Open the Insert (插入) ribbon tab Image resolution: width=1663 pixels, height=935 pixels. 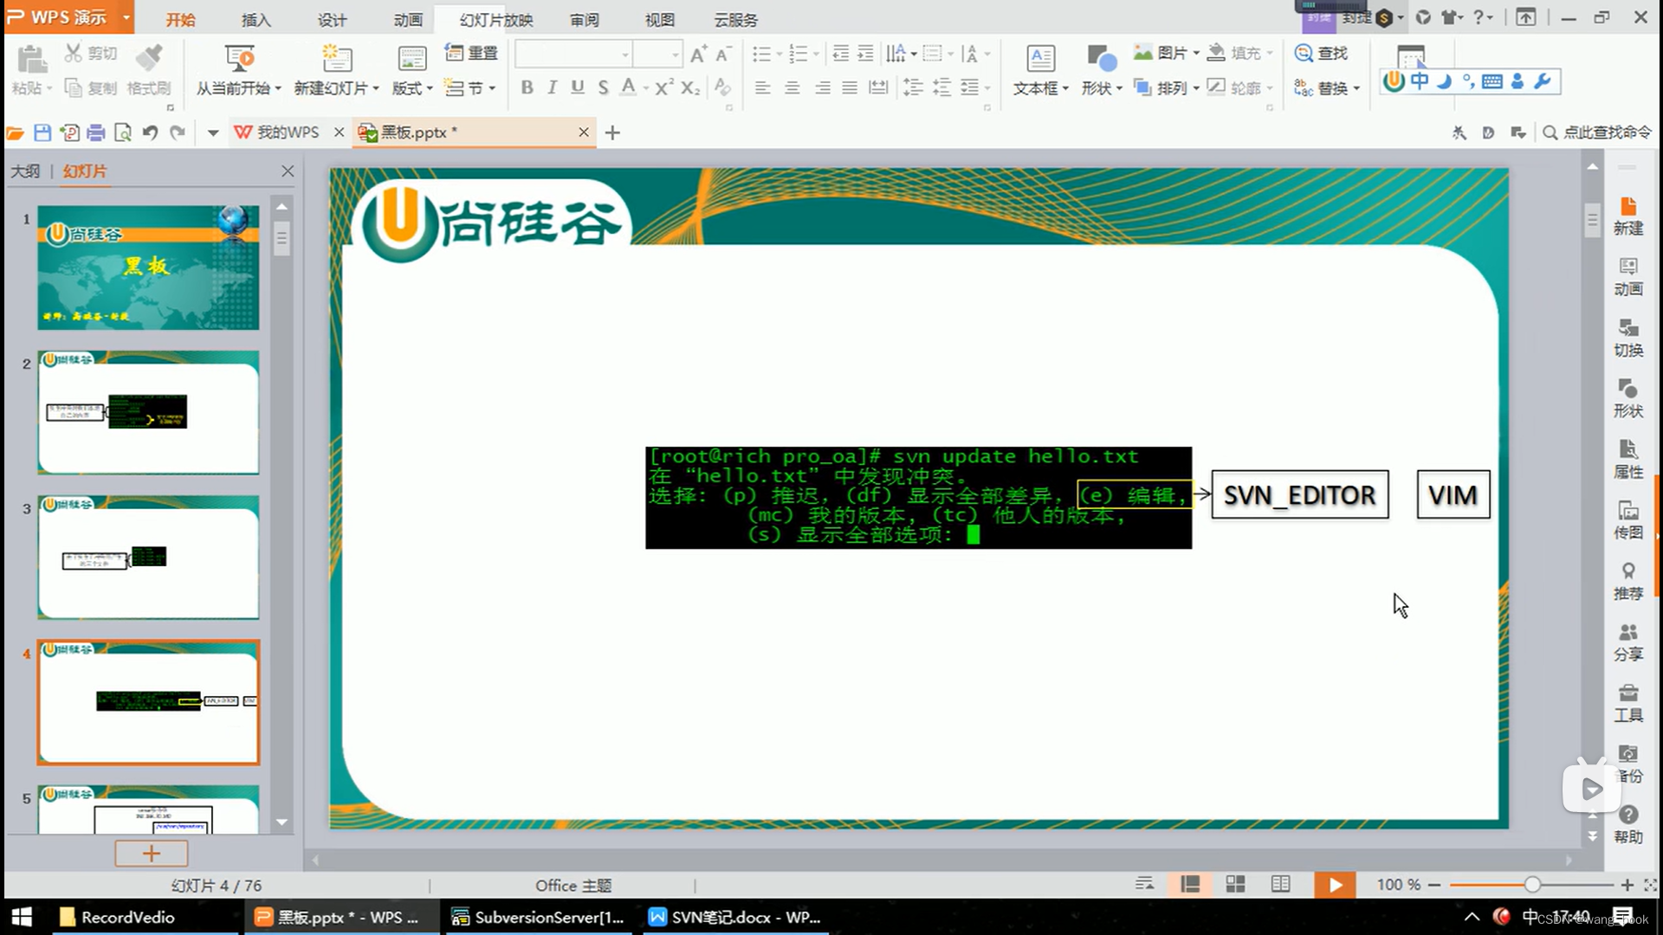coord(256,20)
